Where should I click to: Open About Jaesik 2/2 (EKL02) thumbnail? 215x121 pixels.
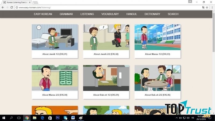coord(106,37)
